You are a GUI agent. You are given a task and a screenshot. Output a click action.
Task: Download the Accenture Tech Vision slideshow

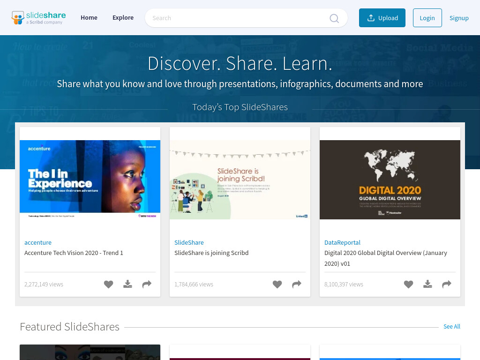127,284
